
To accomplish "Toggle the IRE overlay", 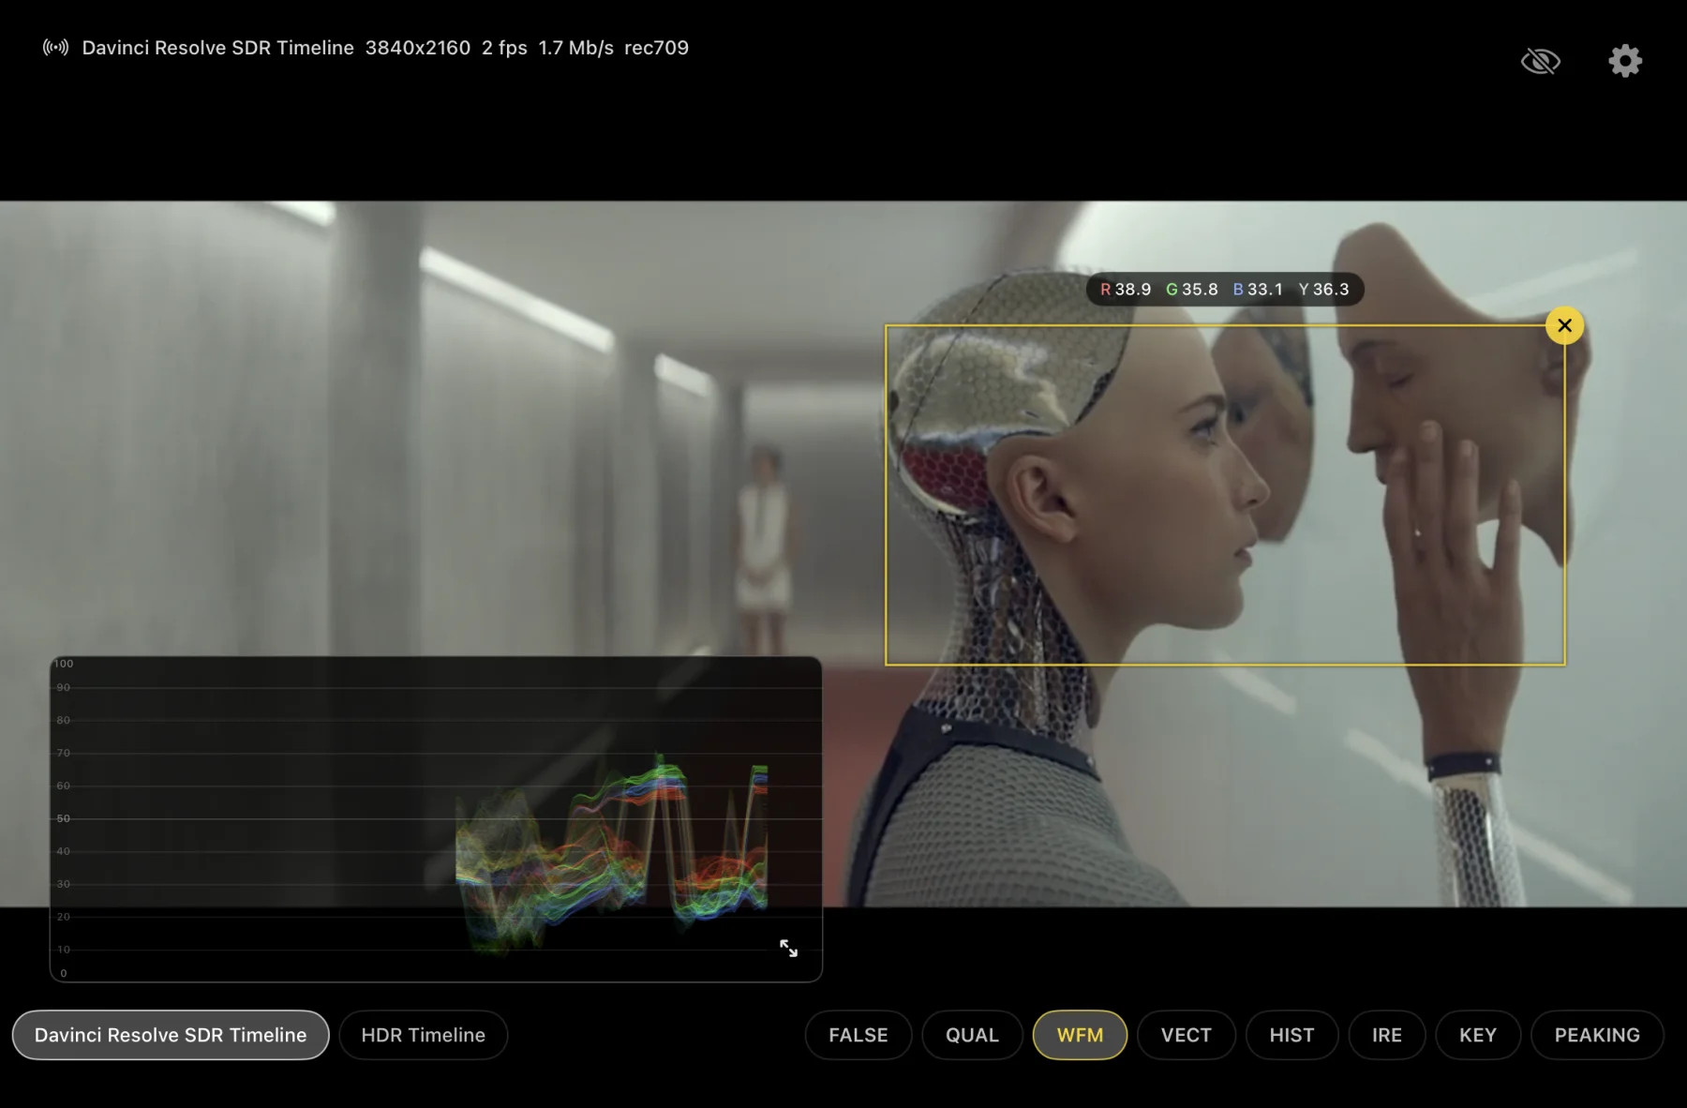I will pyautogui.click(x=1387, y=1035).
